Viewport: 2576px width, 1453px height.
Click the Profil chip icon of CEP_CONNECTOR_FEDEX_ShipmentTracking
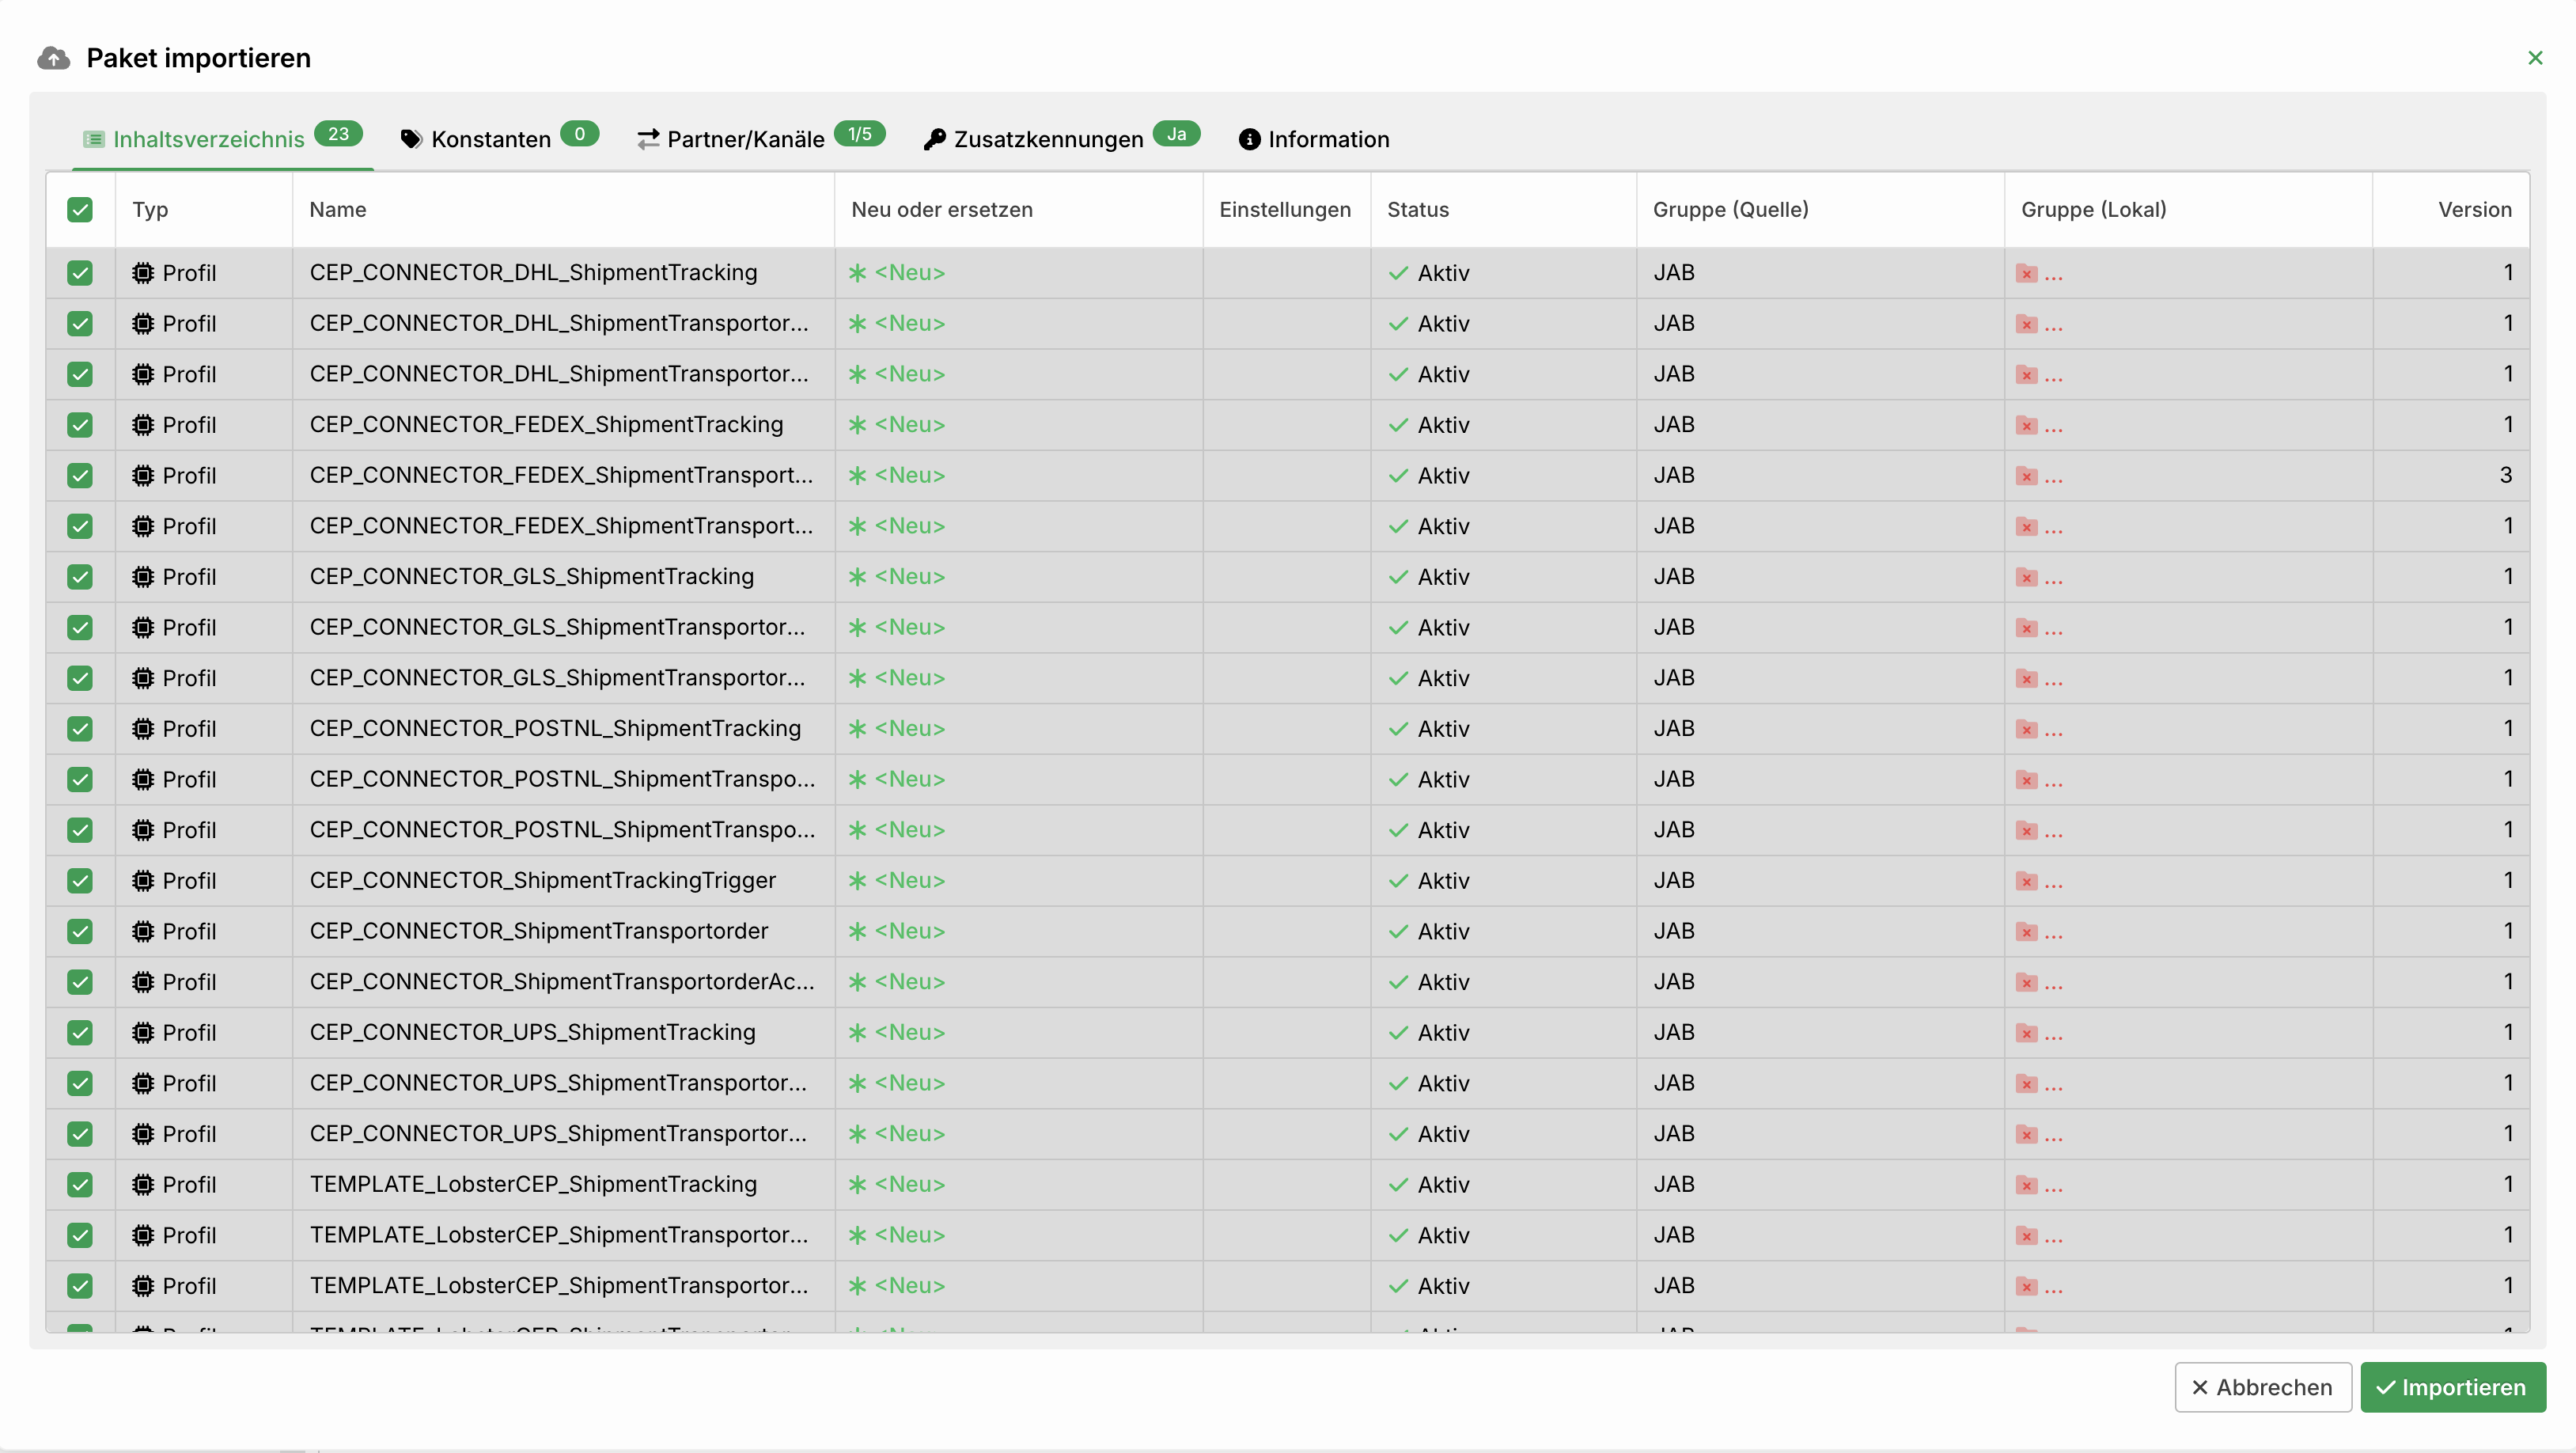point(143,424)
